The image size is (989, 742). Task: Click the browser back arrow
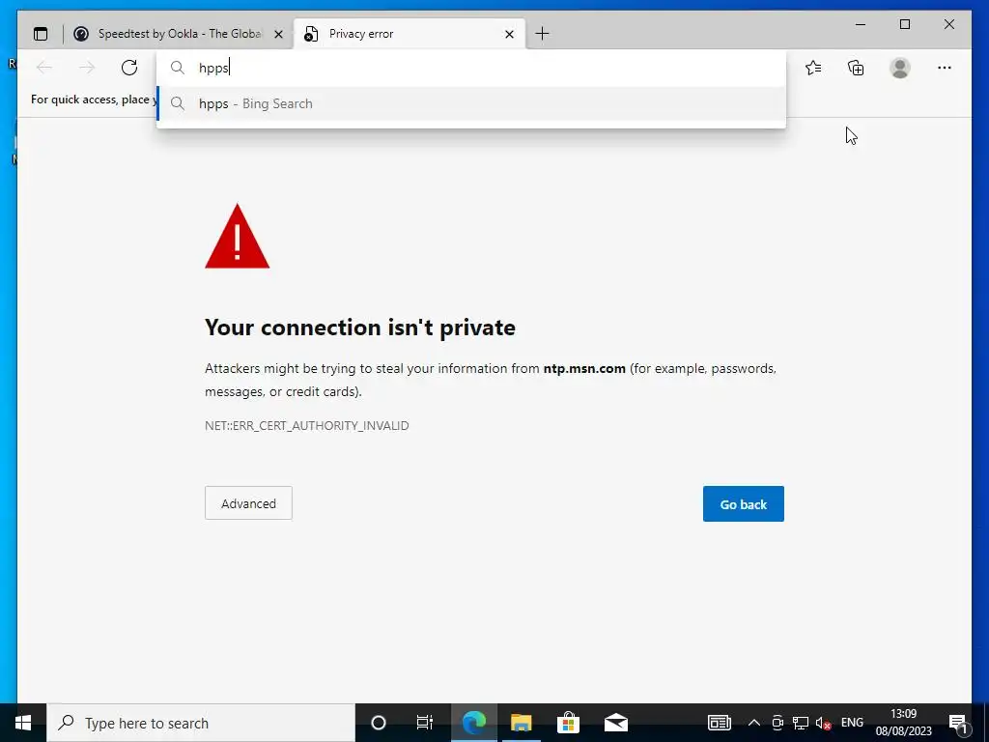point(44,68)
